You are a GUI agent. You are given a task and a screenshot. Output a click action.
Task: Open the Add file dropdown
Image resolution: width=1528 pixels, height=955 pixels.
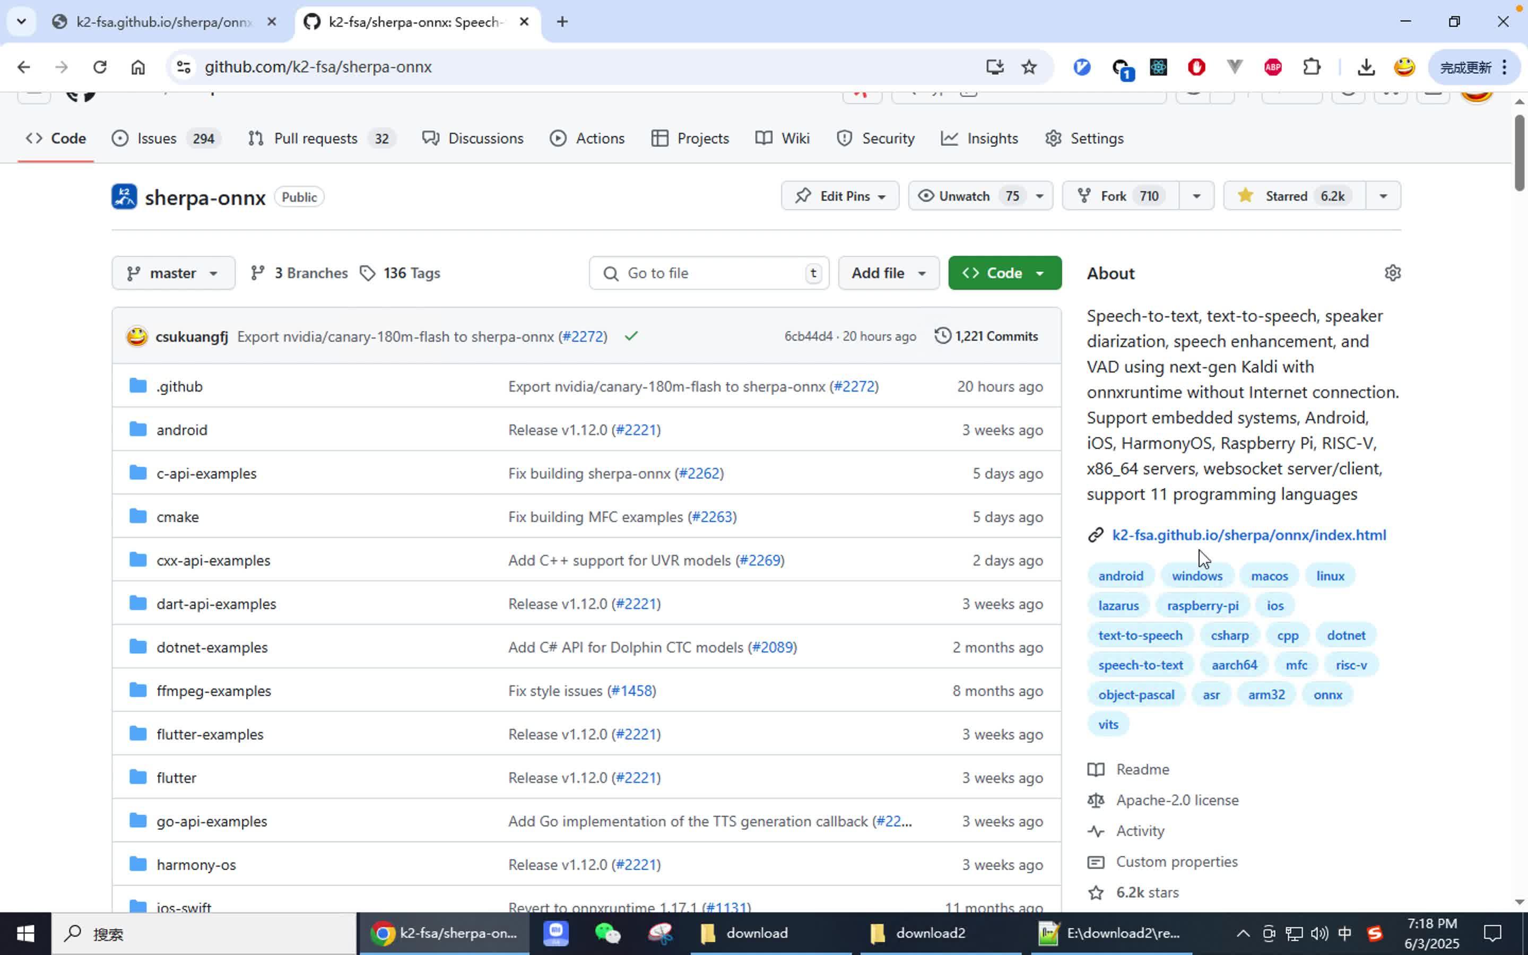(888, 273)
